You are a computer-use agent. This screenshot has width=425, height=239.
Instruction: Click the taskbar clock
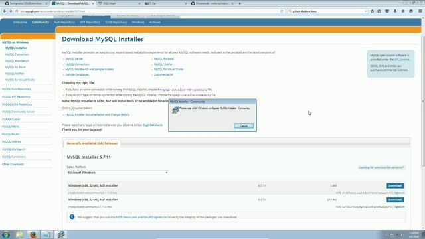(x=414, y=234)
